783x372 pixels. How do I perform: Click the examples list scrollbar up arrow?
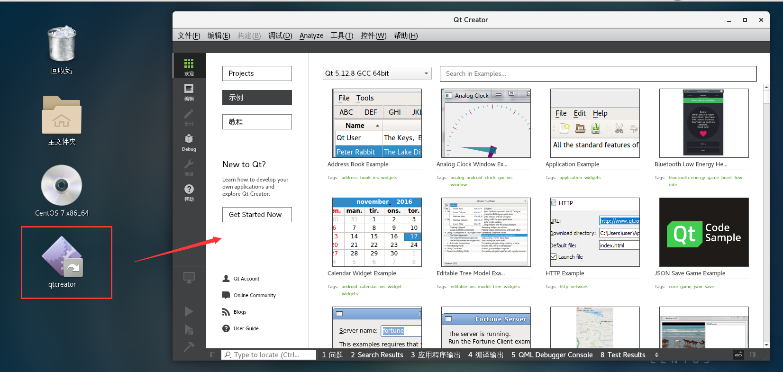[766, 88]
